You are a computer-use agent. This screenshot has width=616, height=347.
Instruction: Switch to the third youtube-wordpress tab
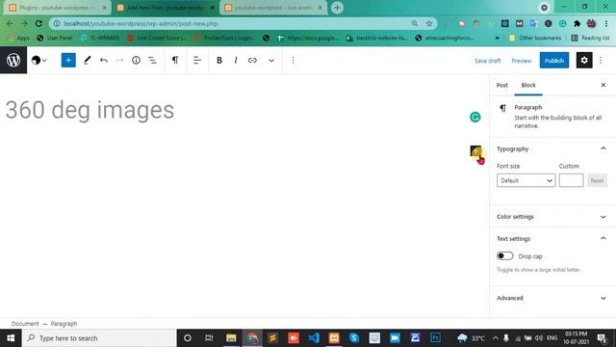[x=273, y=8]
